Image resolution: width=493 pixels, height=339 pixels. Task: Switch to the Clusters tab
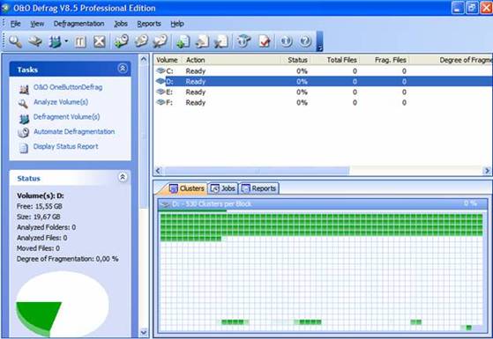pos(187,188)
